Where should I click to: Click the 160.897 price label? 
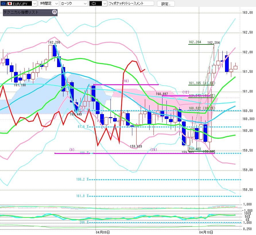click(162, 94)
